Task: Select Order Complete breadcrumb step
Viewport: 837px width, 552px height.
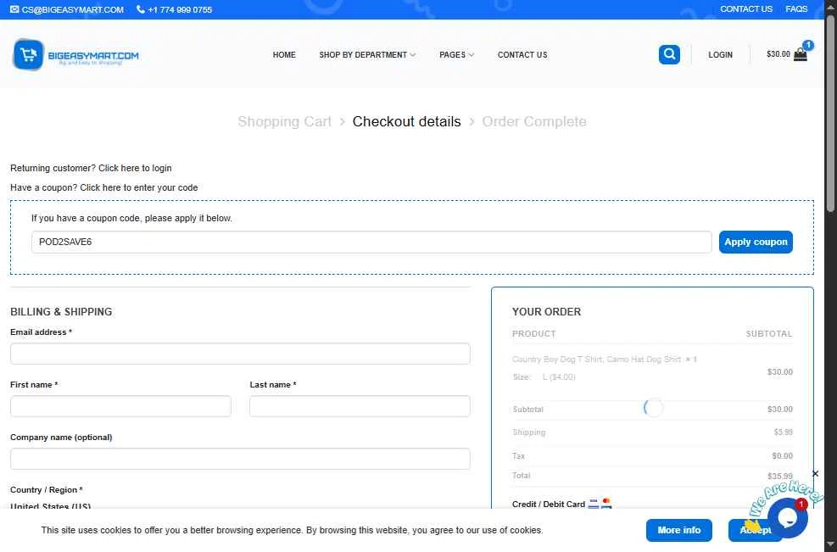Action: [533, 122]
